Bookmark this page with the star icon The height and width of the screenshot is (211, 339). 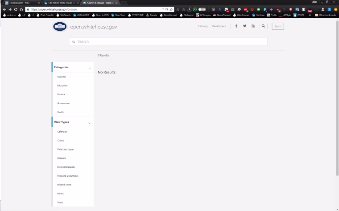tap(171, 9)
